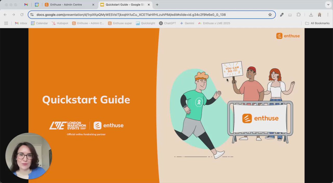The image size is (333, 183).
Task: Click the cast/media icon in toolbar
Action: (x=290, y=15)
